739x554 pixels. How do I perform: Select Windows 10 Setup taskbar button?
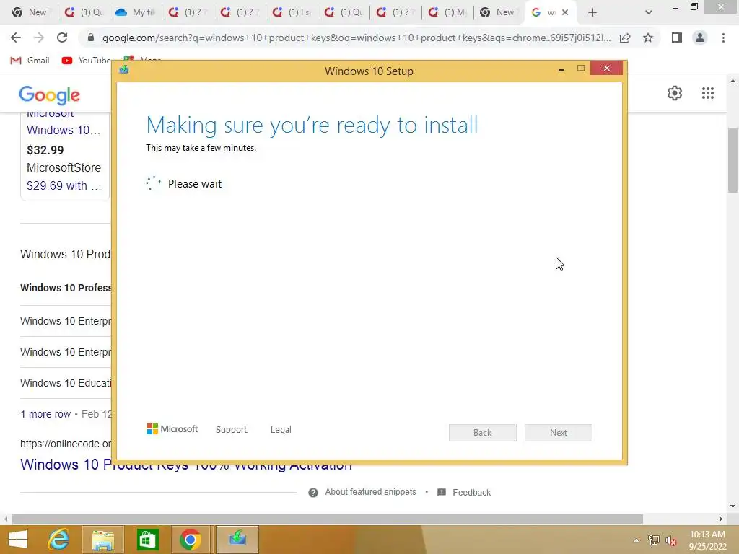click(x=237, y=540)
